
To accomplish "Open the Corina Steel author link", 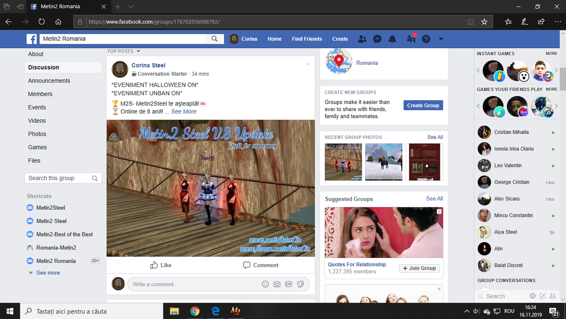I will (149, 65).
